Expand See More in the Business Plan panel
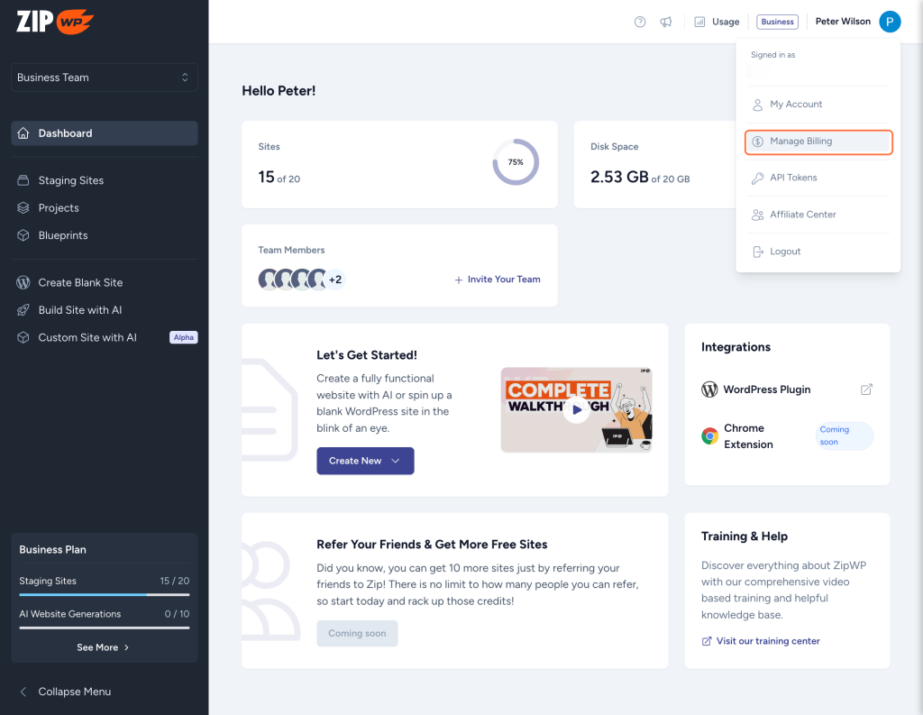The image size is (923, 715). click(104, 646)
